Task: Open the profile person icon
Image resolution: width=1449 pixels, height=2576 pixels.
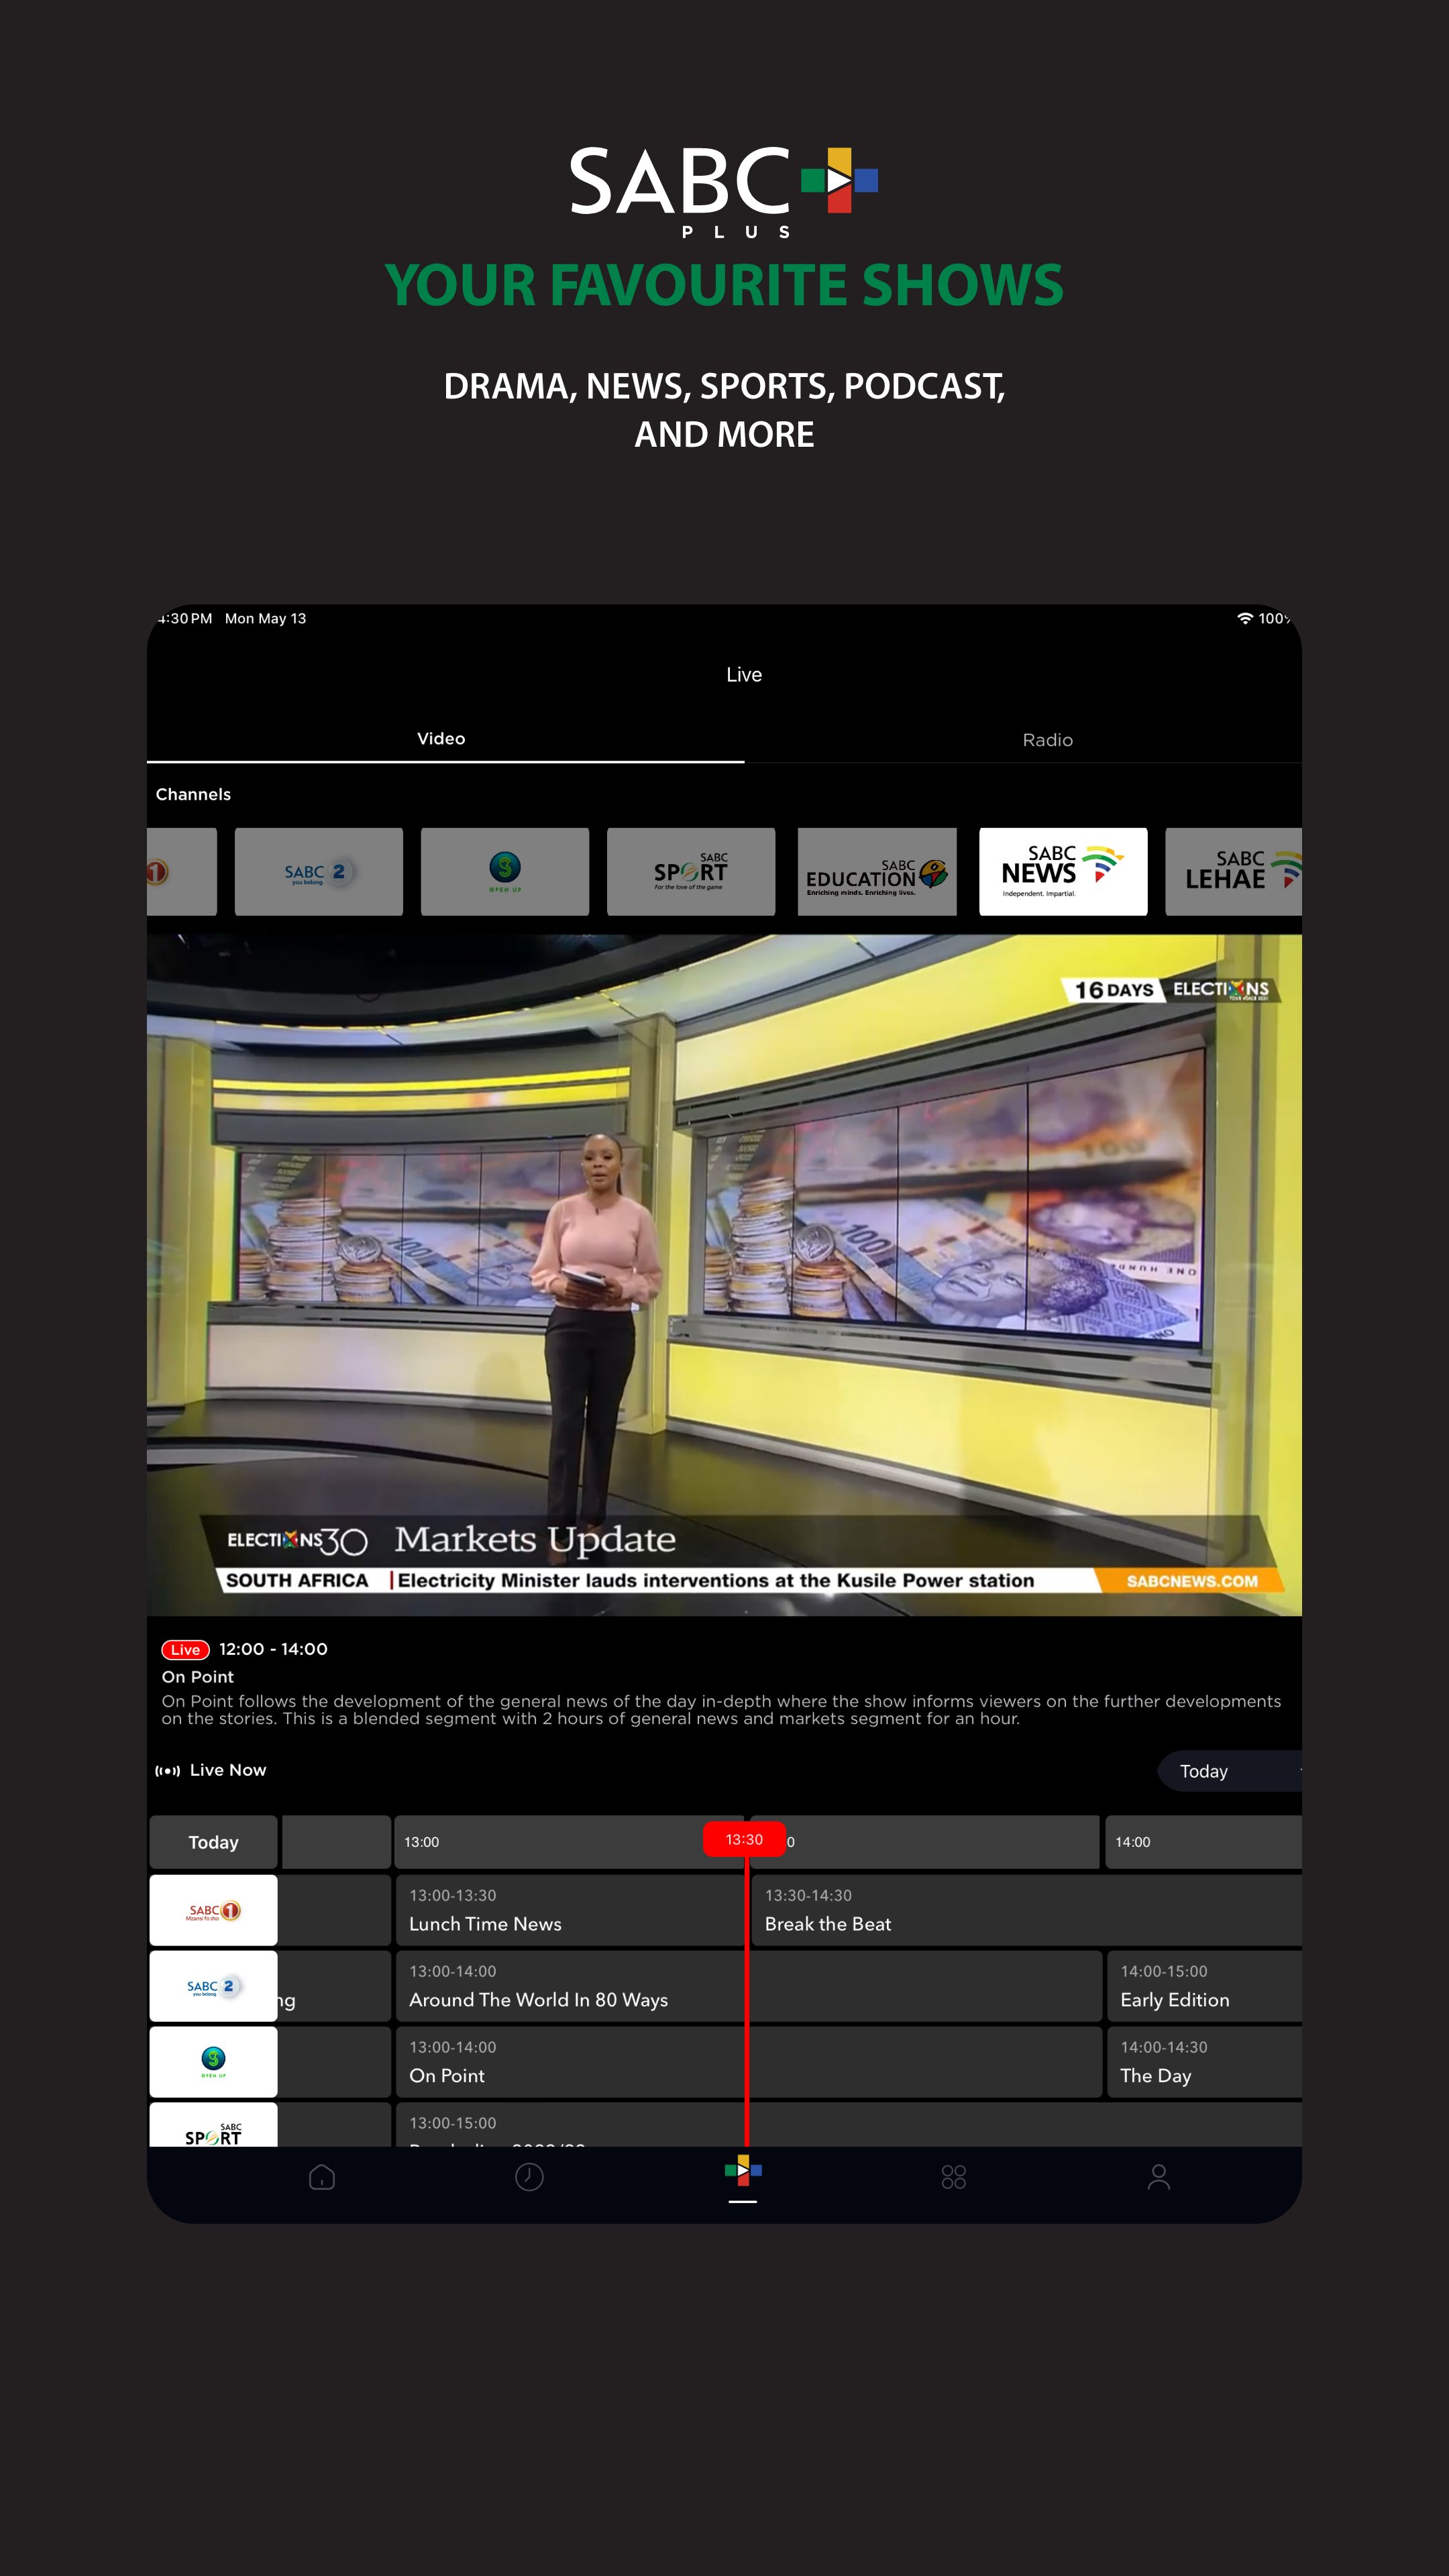Action: pos(1158,2177)
